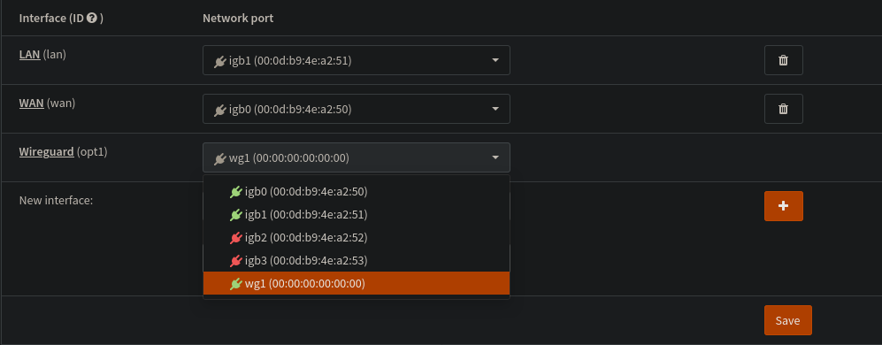The width and height of the screenshot is (882, 345).
Task: Delete the LAN interface with trash icon
Action: coord(783,60)
